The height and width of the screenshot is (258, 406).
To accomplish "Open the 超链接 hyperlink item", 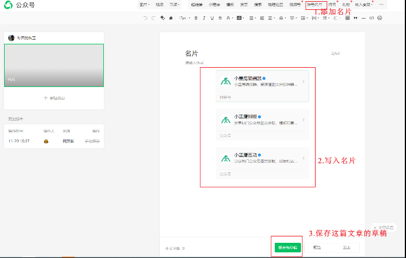I will [x=197, y=5].
